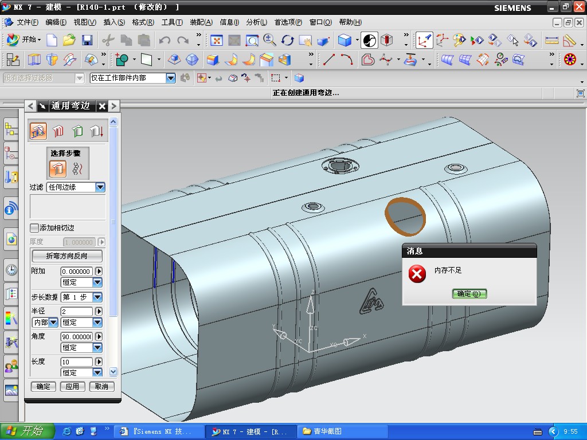587x440 pixels.
Task: Open the 步长数据 step dropdown
Action: coord(97,297)
